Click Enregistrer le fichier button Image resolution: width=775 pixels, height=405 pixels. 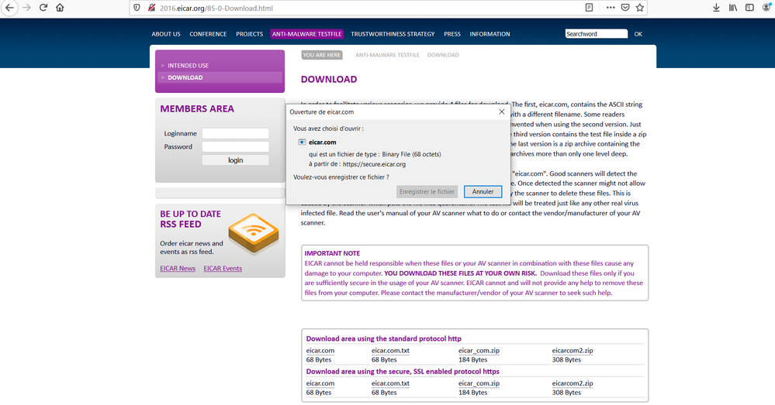427,192
